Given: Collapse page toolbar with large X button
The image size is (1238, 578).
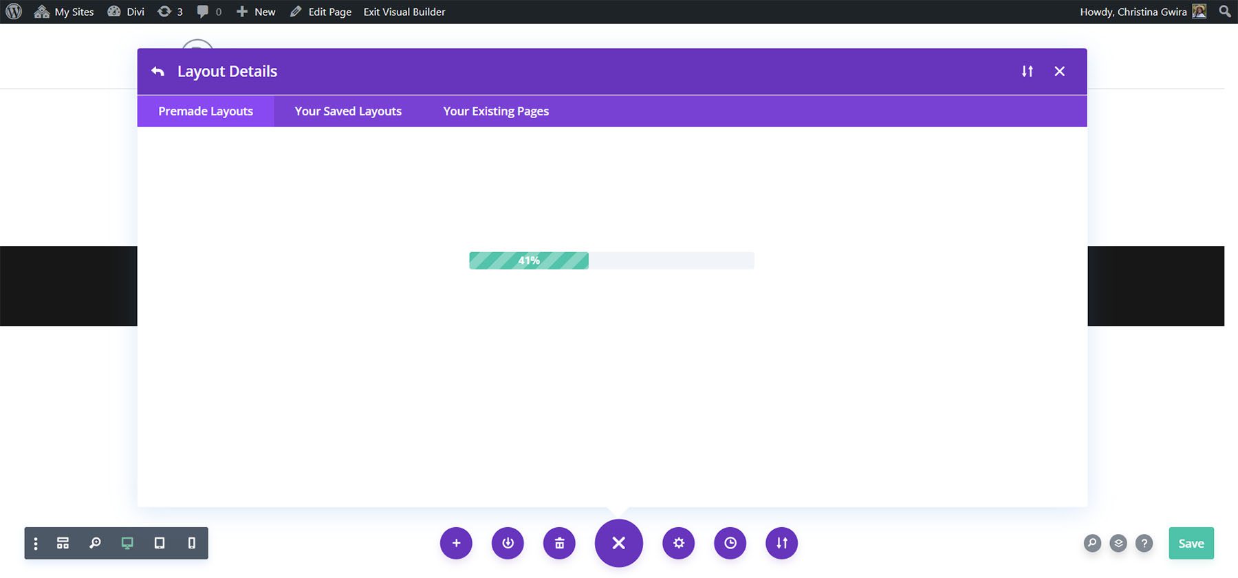Looking at the screenshot, I should click(618, 543).
